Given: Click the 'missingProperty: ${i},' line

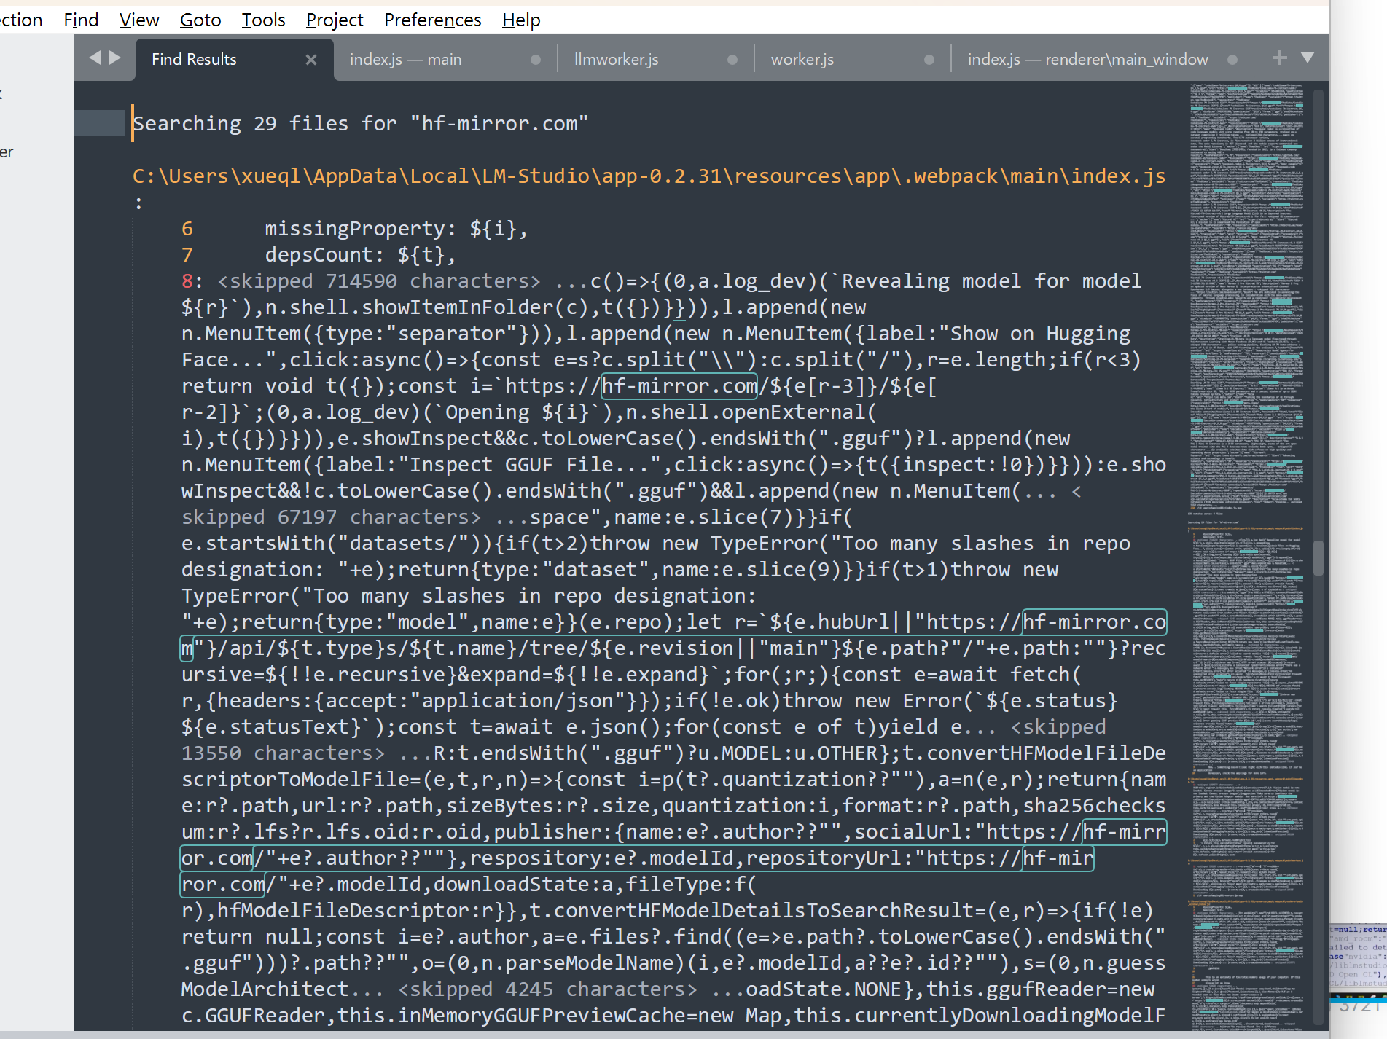Looking at the screenshot, I should coord(396,229).
